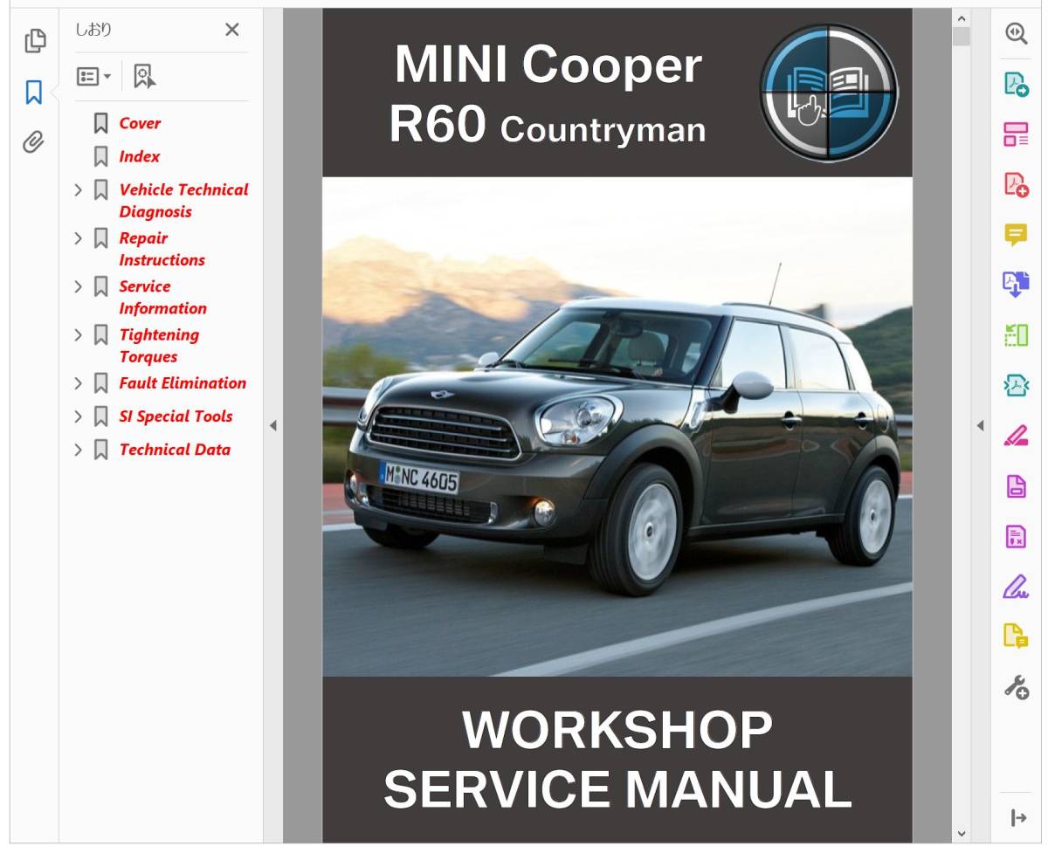Image resolution: width=1048 pixels, height=853 pixels.
Task: Click the Cover bookmark ribbon icon
Action: (101, 123)
